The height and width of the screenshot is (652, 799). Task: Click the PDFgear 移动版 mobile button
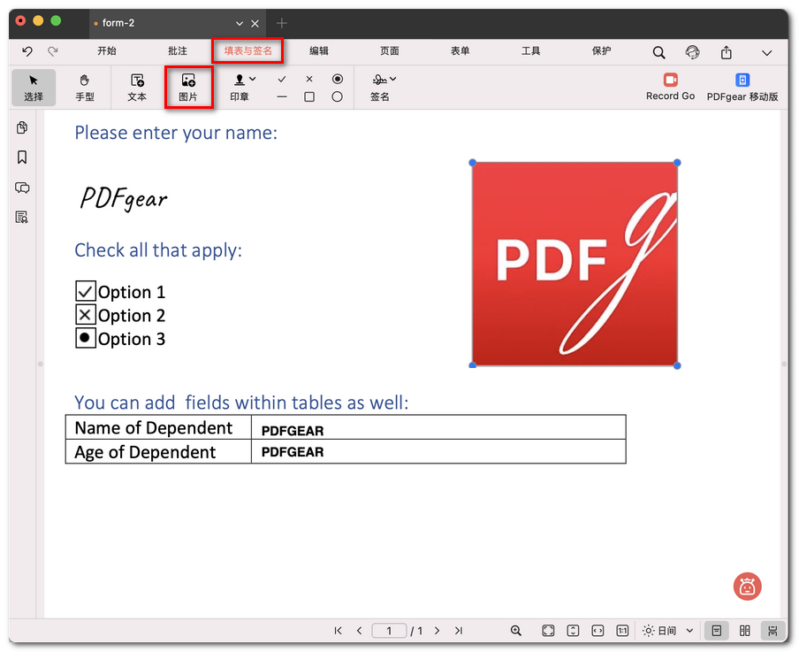point(742,88)
